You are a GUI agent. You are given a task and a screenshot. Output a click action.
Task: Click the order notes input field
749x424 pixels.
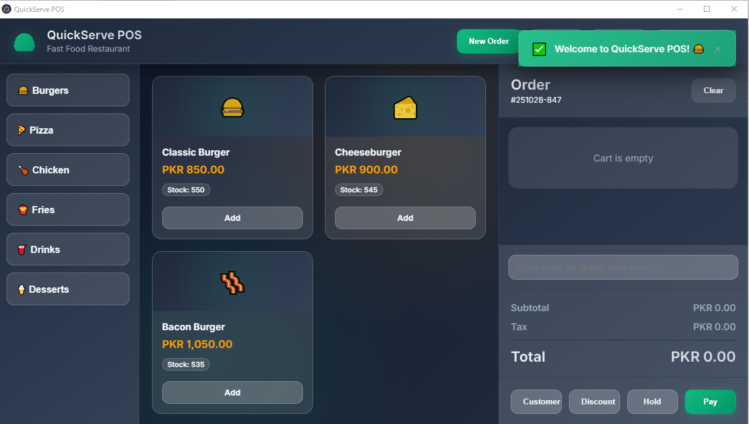click(x=622, y=267)
